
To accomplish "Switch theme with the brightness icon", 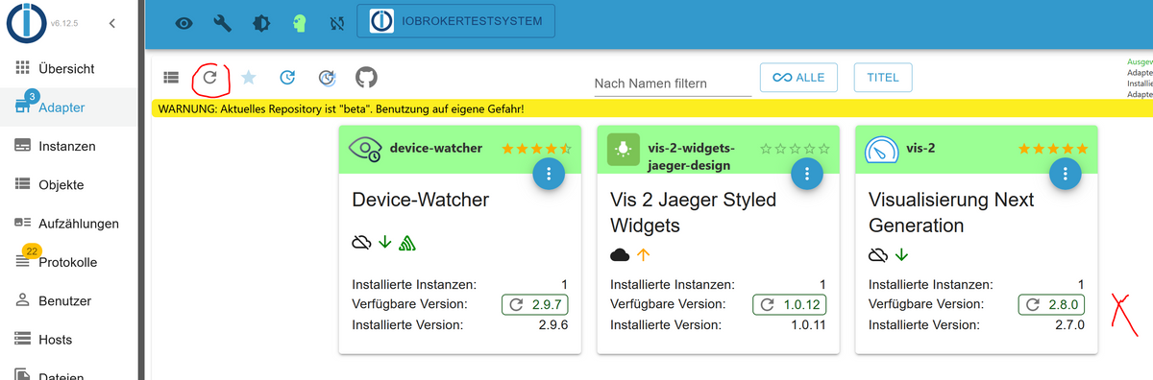I will coord(261,22).
